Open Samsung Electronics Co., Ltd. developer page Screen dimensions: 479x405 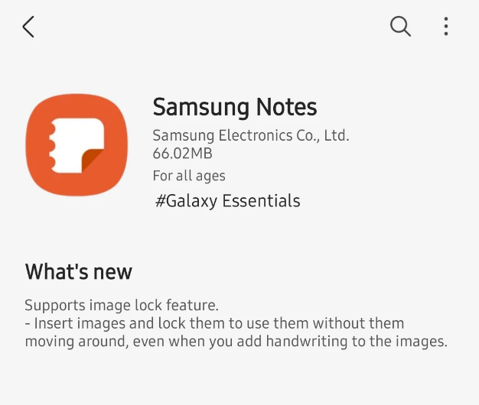250,135
